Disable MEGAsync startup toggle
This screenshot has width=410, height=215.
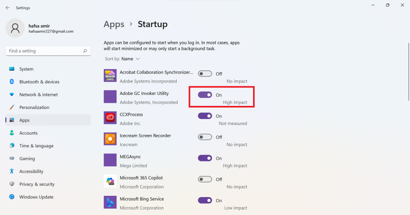205,158
